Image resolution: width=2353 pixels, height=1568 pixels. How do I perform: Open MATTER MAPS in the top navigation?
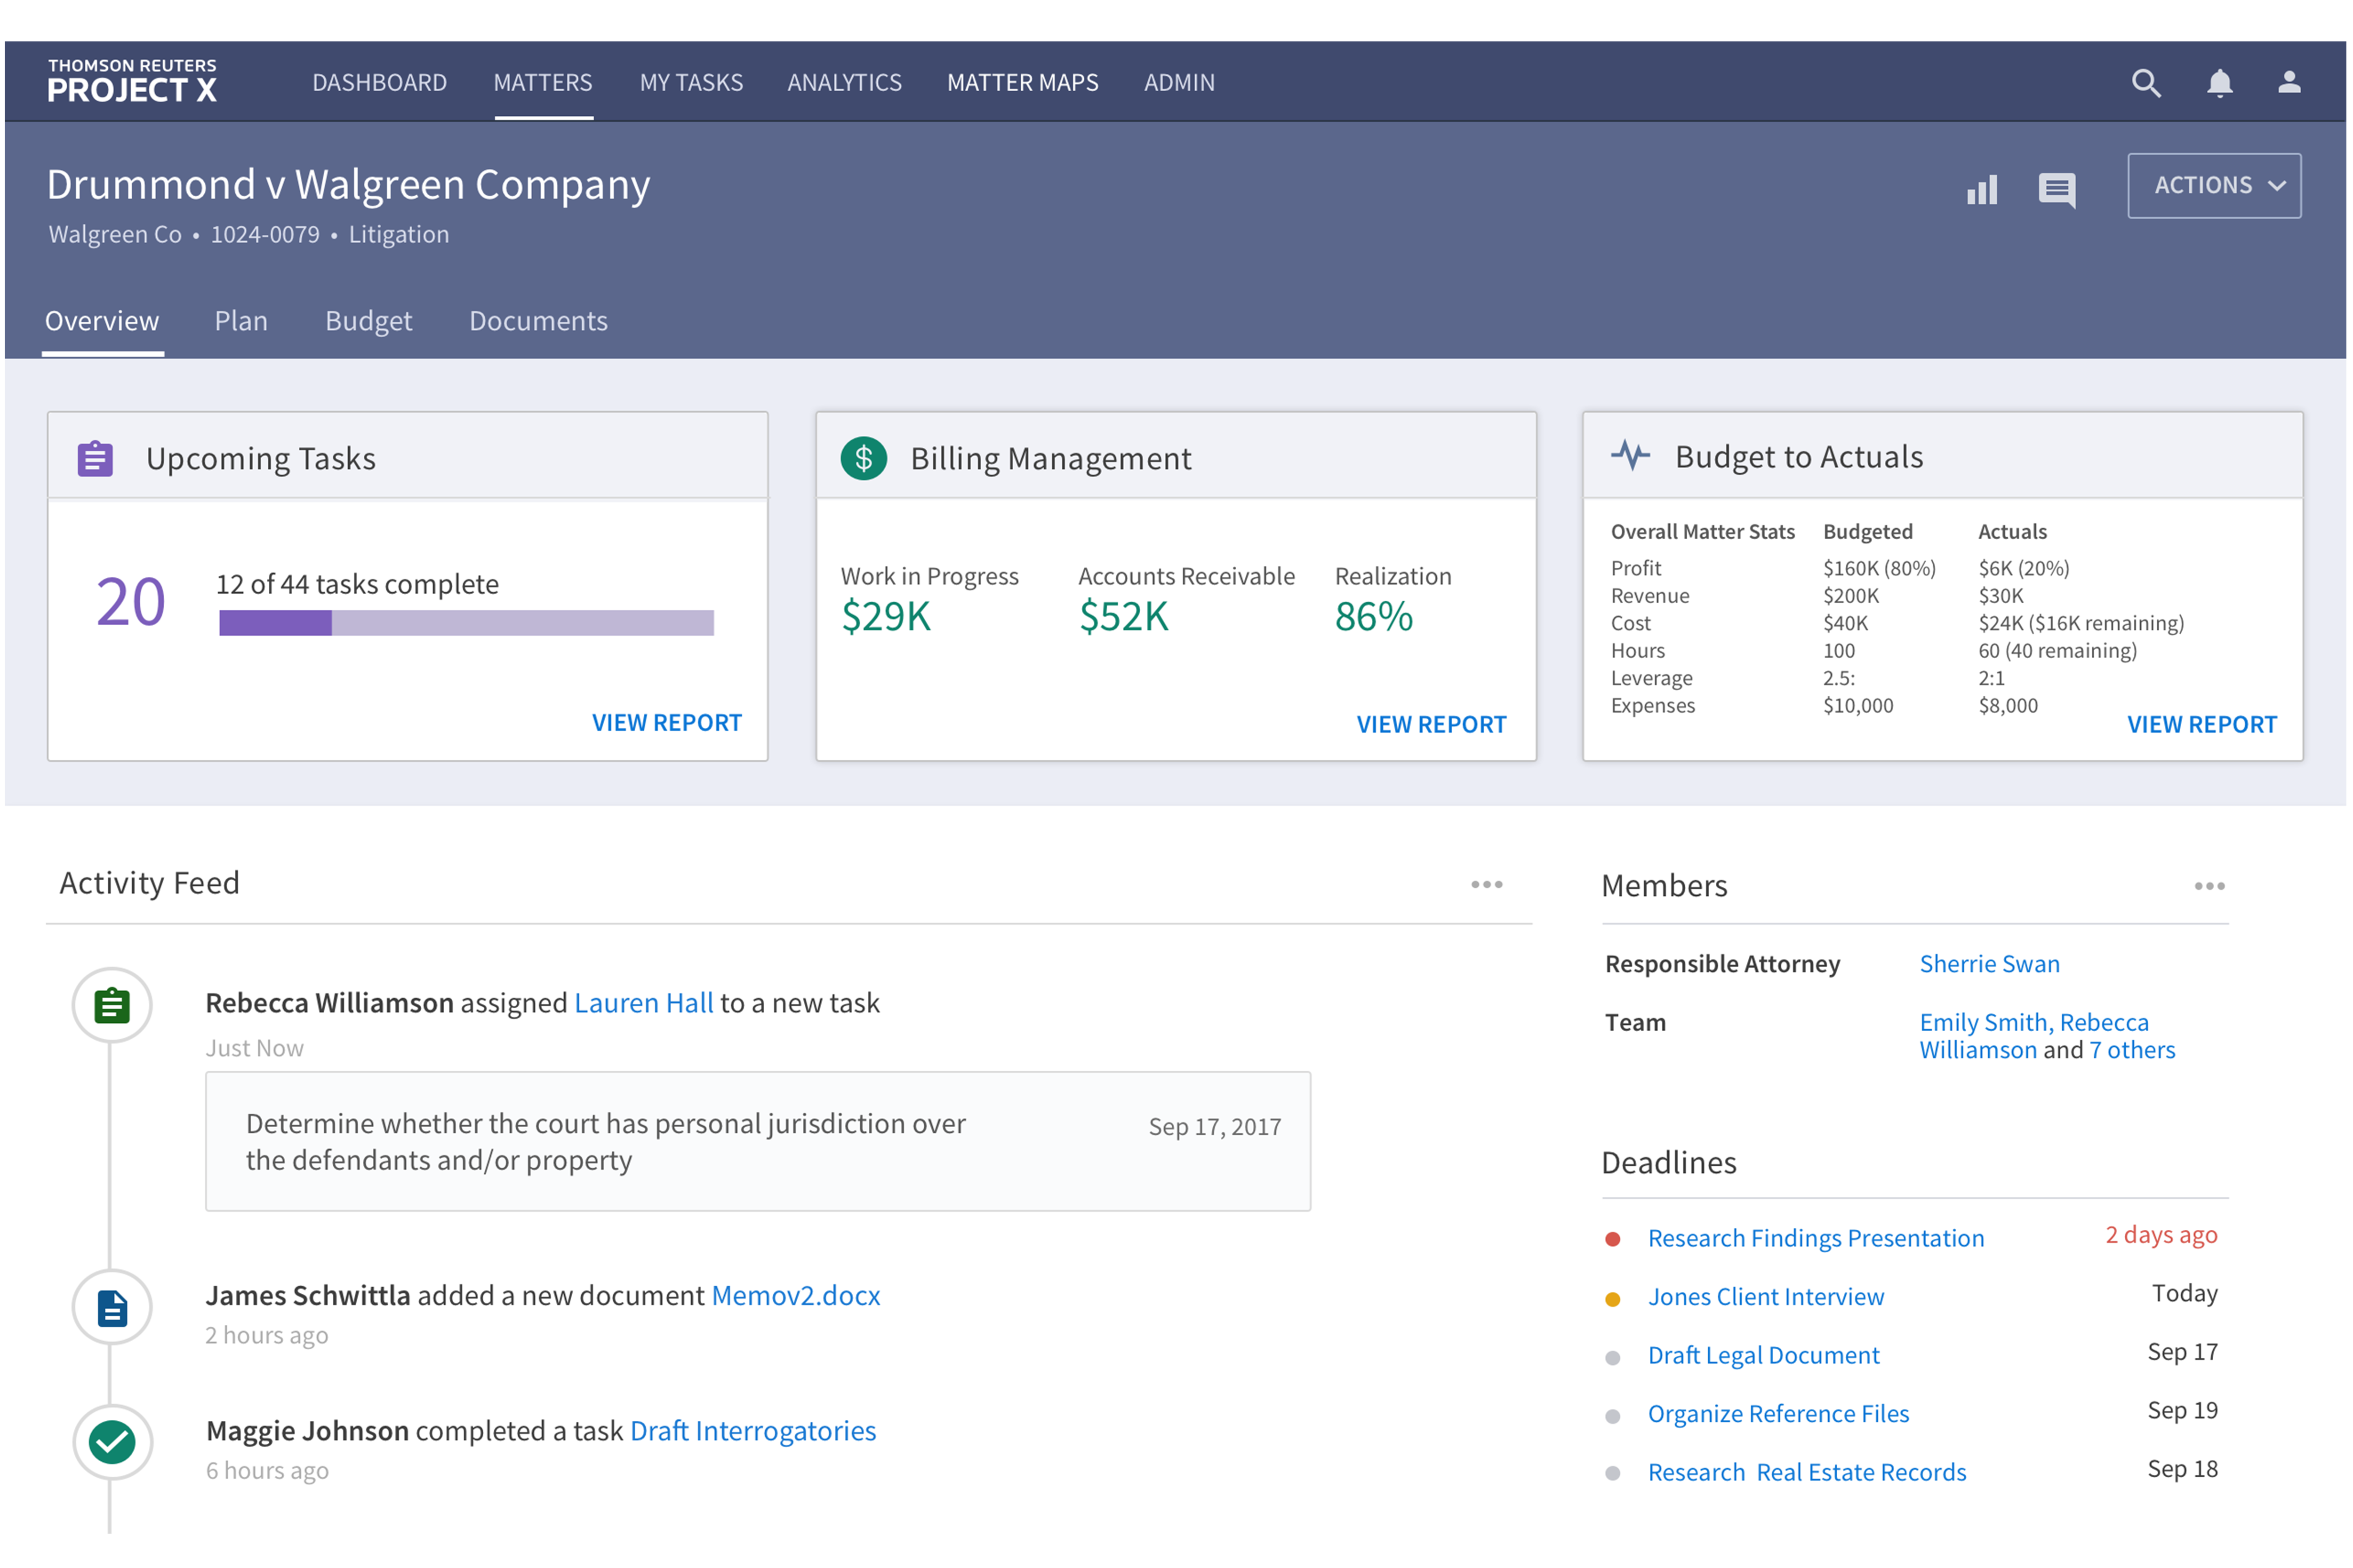click(x=1023, y=83)
